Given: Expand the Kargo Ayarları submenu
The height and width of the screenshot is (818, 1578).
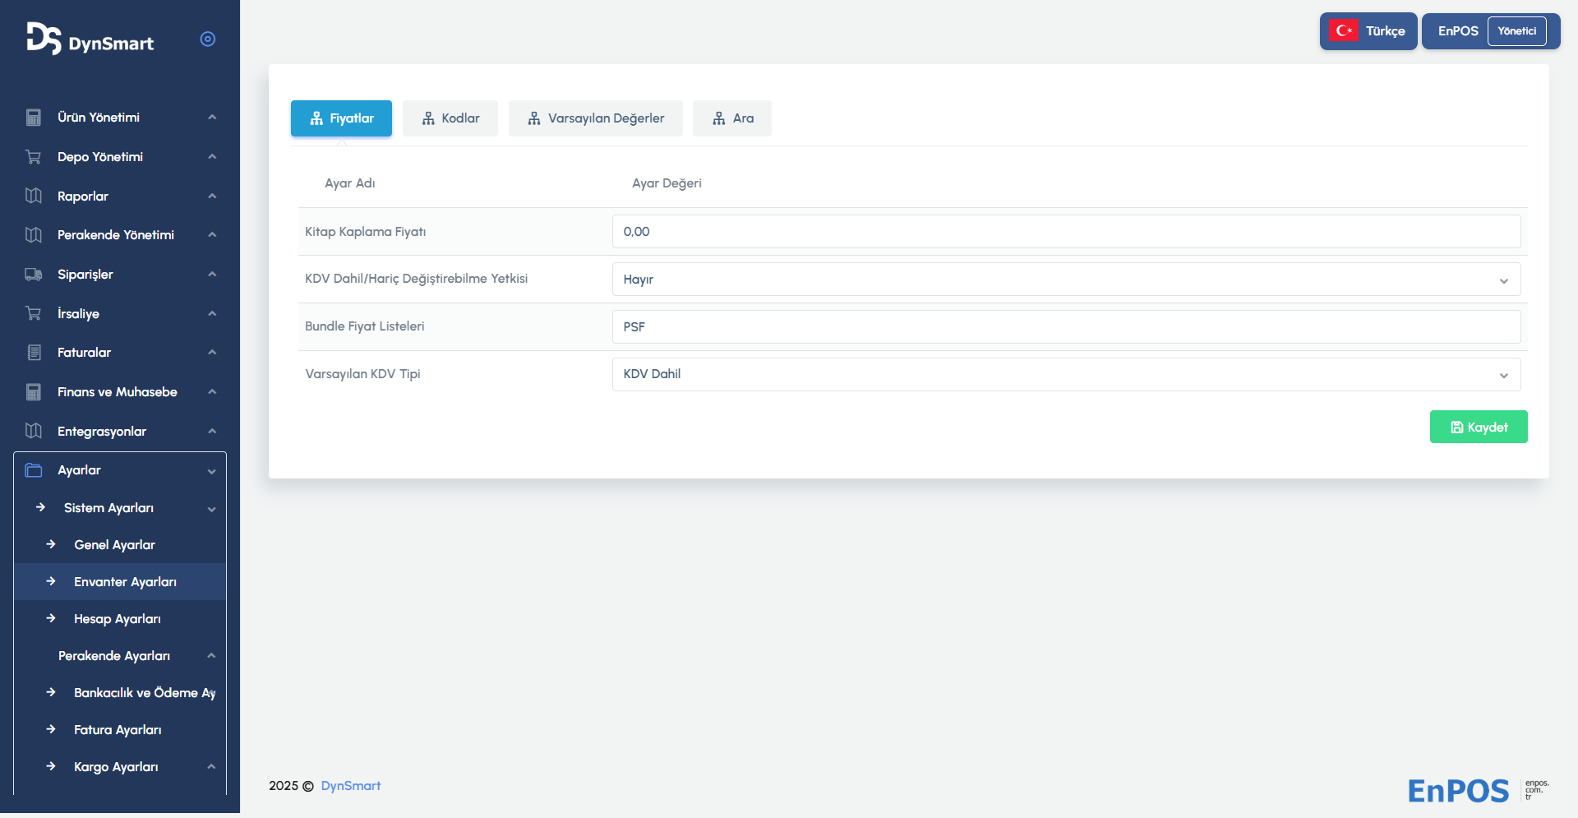Looking at the screenshot, I should (x=212, y=767).
